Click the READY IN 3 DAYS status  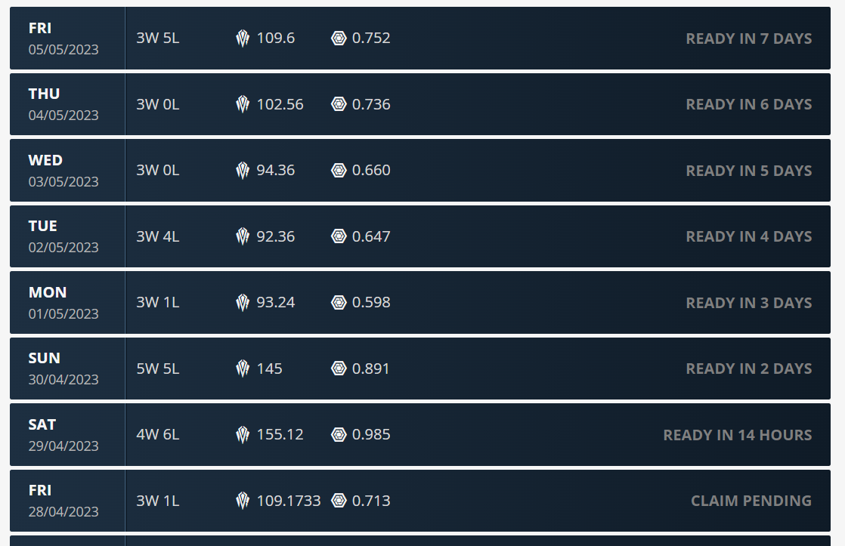tap(748, 303)
